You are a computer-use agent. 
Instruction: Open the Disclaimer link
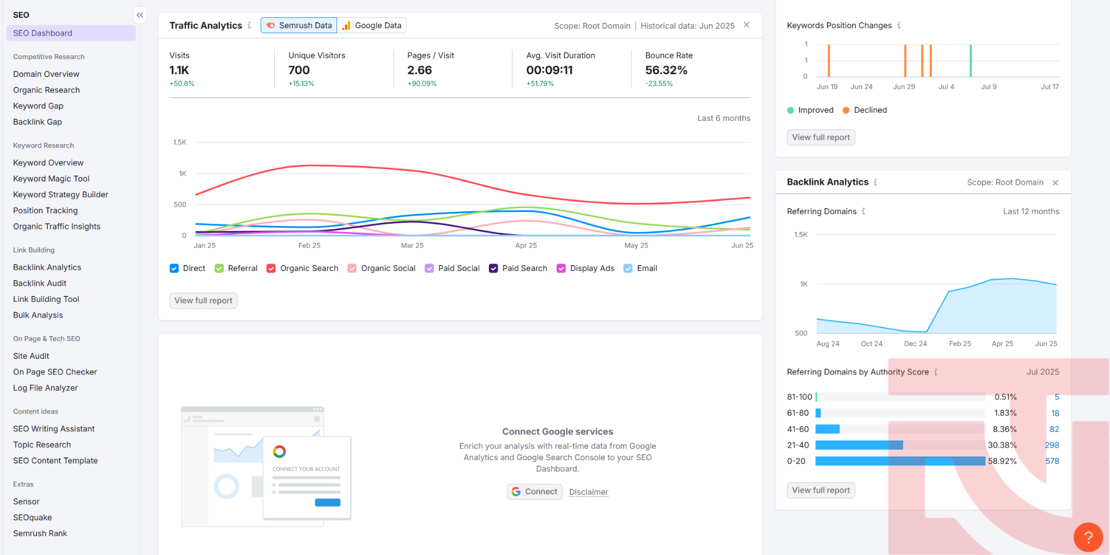[x=589, y=492]
